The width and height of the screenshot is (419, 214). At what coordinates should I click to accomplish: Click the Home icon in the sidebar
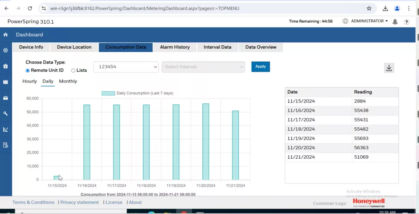(6, 35)
